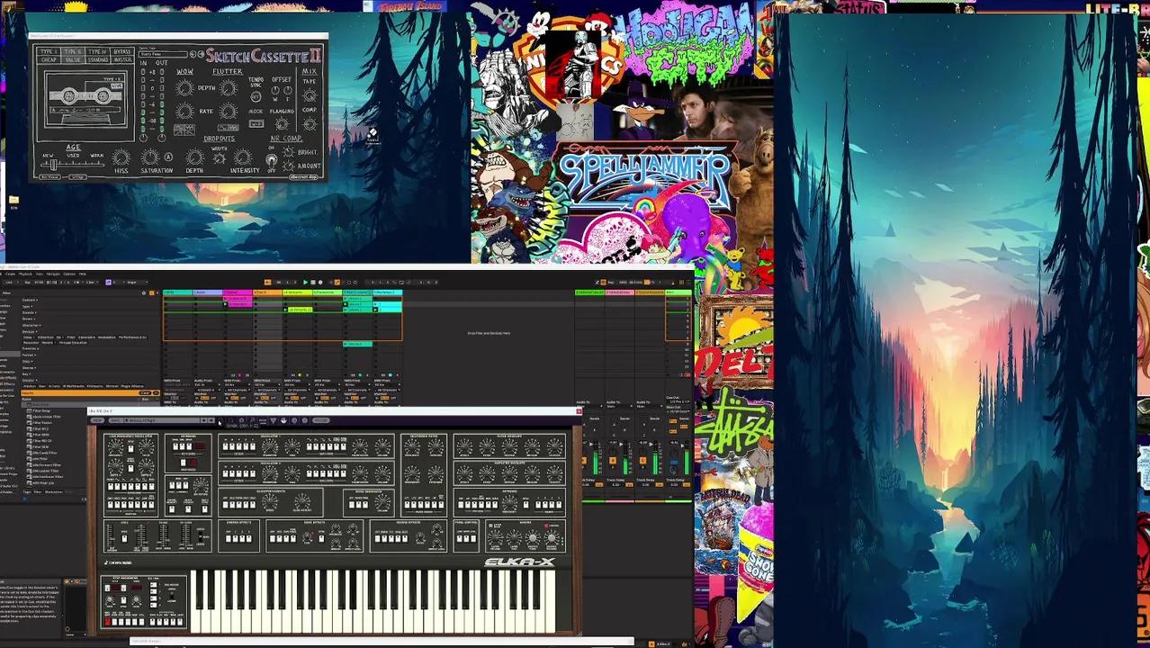This screenshot has width=1150, height=648.
Task: Select the 1 MIDI track header
Action: click(177, 292)
